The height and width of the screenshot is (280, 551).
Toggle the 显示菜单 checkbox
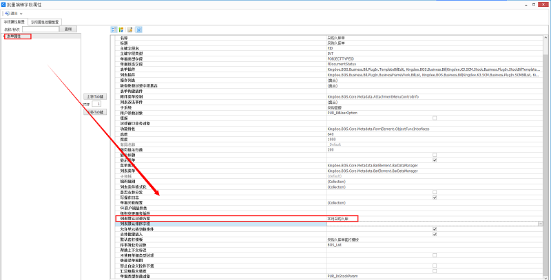(434, 160)
